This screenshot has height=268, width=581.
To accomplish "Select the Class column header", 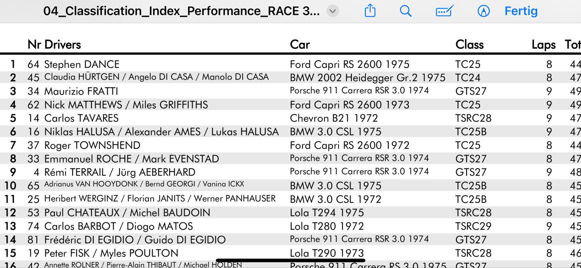I will [x=470, y=45].
